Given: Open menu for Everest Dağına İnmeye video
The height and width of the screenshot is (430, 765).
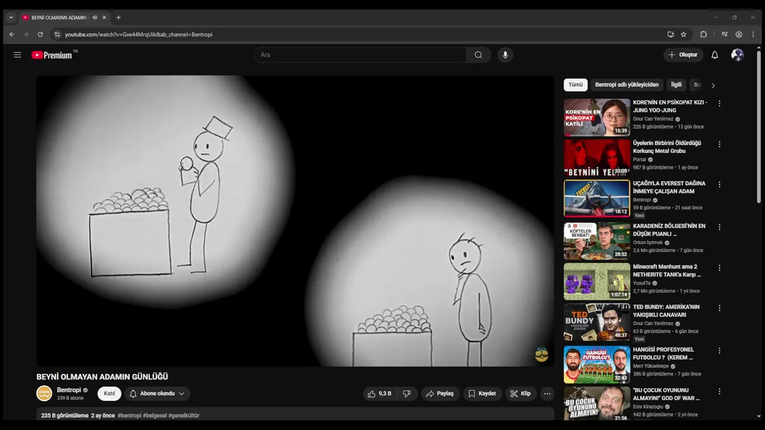Looking at the screenshot, I should point(720,185).
